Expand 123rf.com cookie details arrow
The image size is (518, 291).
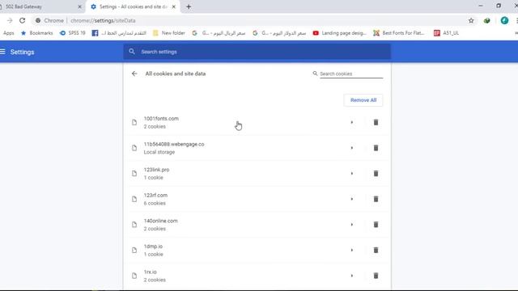352,199
